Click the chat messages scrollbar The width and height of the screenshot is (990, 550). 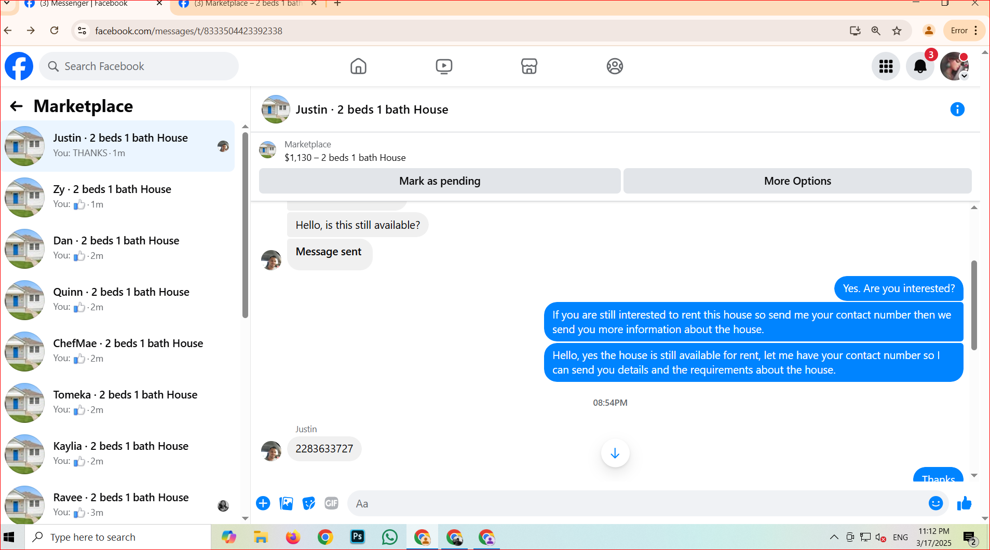[974, 305]
